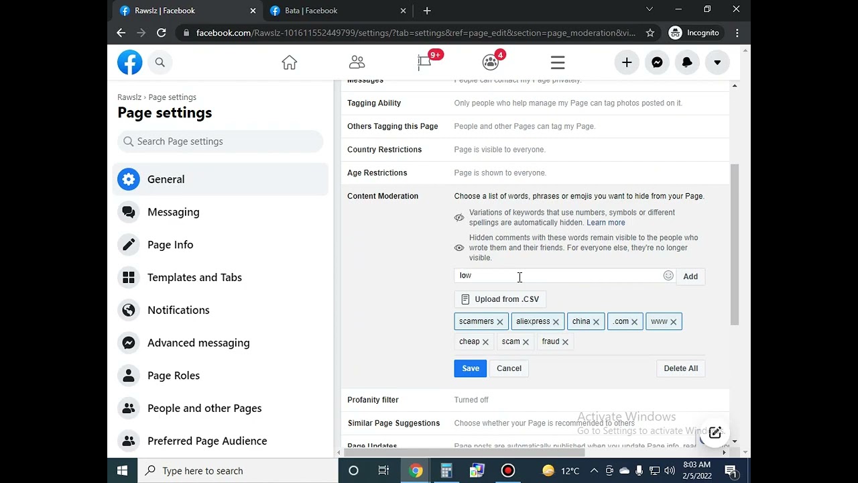Viewport: 858px width, 483px height.
Task: Click the page vertical scrollbar thumb
Action: [735, 244]
